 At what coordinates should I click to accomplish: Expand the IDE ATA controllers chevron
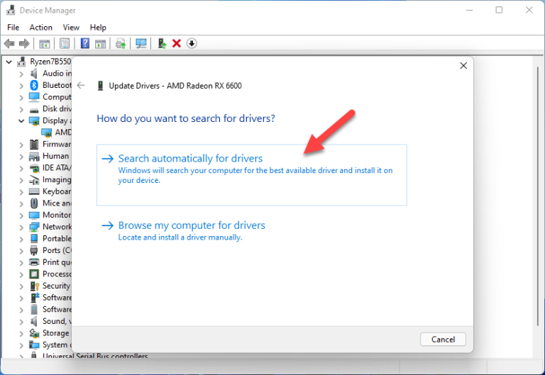pos(21,169)
